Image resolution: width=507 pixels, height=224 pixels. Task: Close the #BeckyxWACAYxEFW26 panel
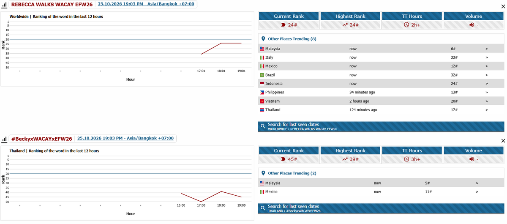503,140
